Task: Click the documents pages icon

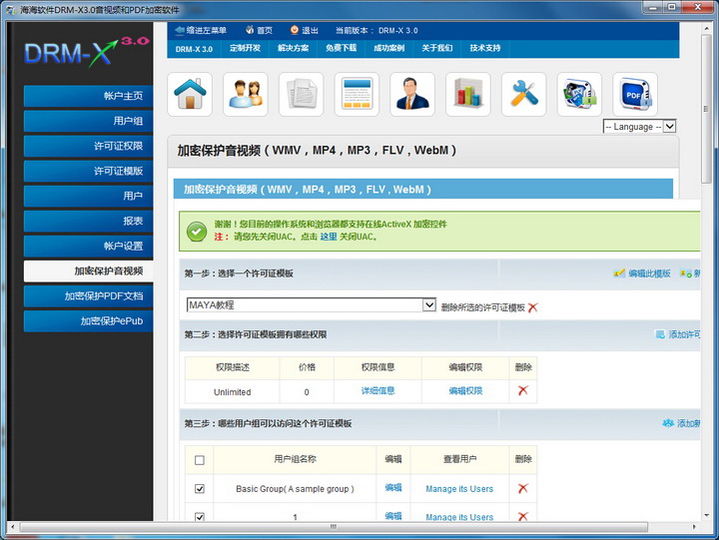Action: coord(302,94)
